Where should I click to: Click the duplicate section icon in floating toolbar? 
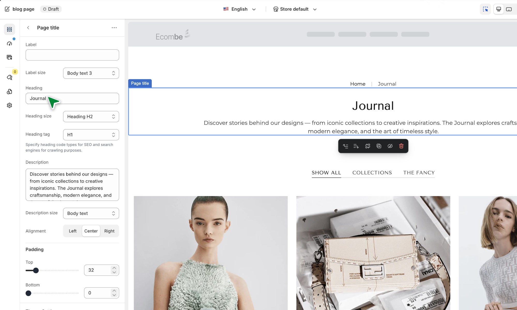pos(379,146)
